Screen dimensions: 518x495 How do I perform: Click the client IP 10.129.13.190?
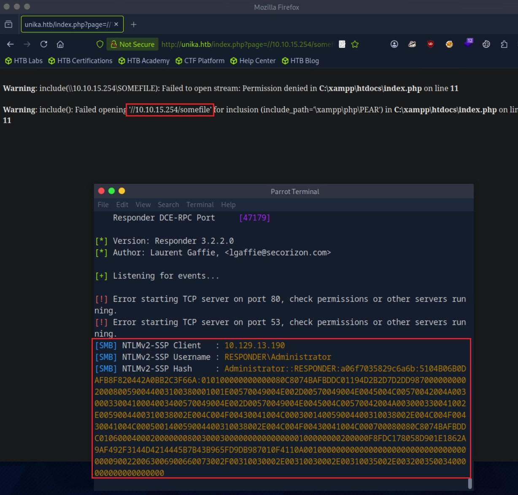pyautogui.click(x=255, y=345)
